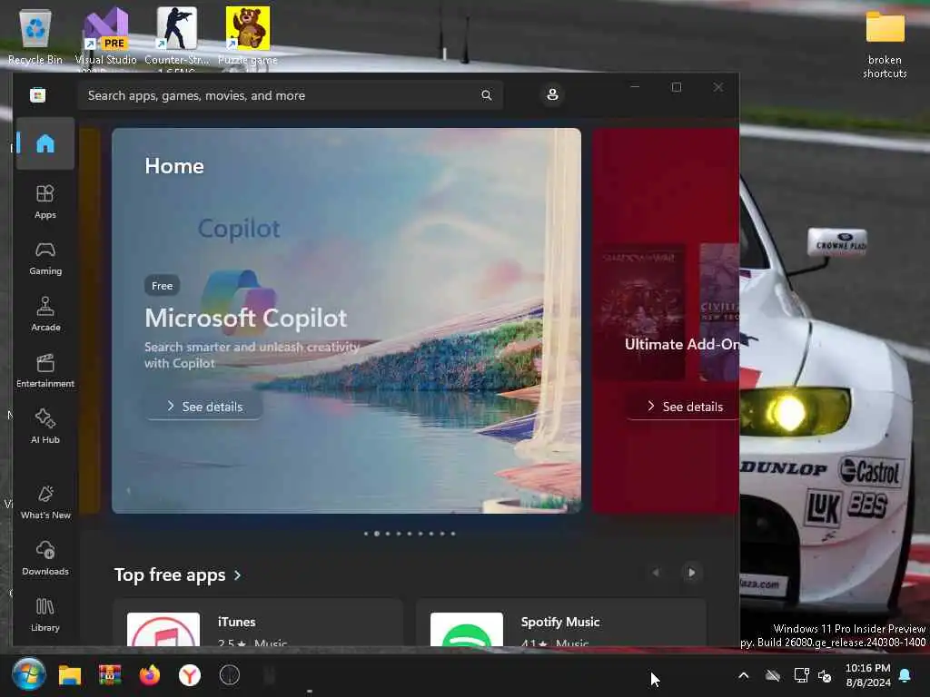Click the search magnifier icon

(x=487, y=94)
